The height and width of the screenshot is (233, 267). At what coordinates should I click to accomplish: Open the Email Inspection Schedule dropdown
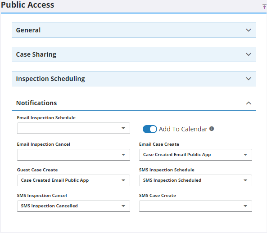coord(73,128)
